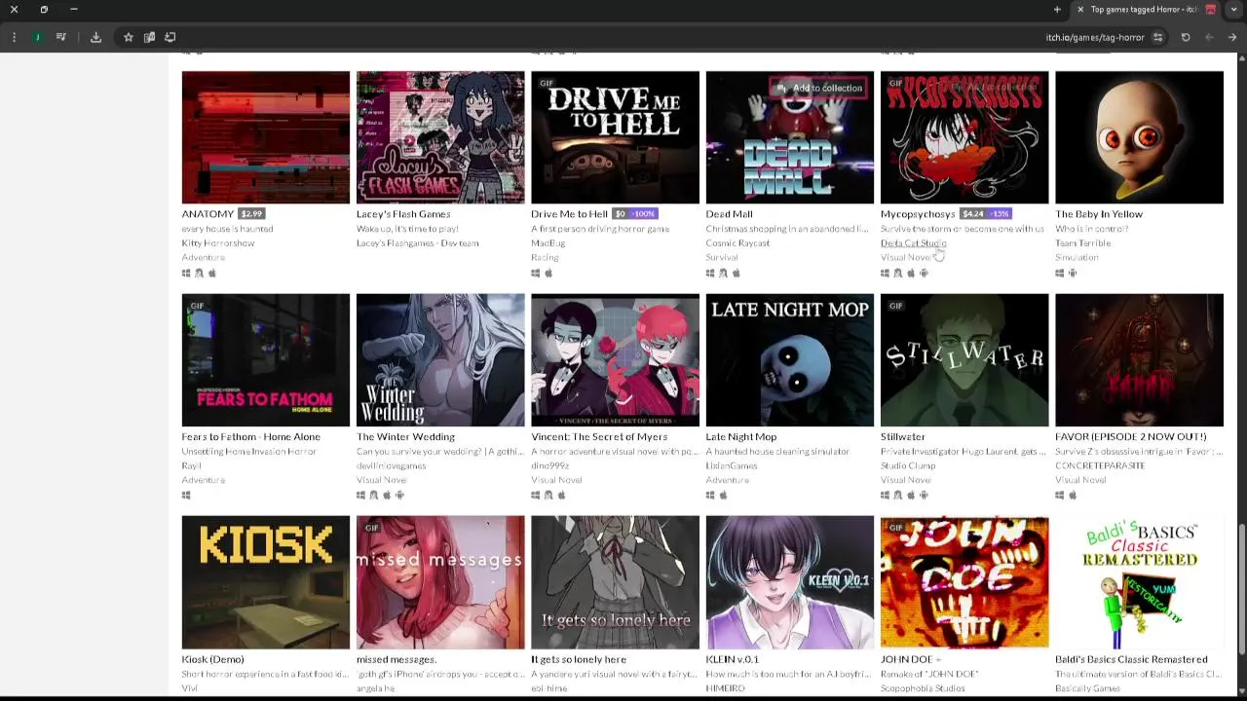Screen dimensions: 1247x701
Task: Open the media controls playlist icon
Action: click(x=61, y=37)
